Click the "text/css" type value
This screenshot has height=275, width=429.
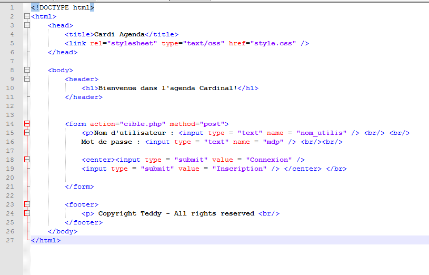[x=204, y=43]
